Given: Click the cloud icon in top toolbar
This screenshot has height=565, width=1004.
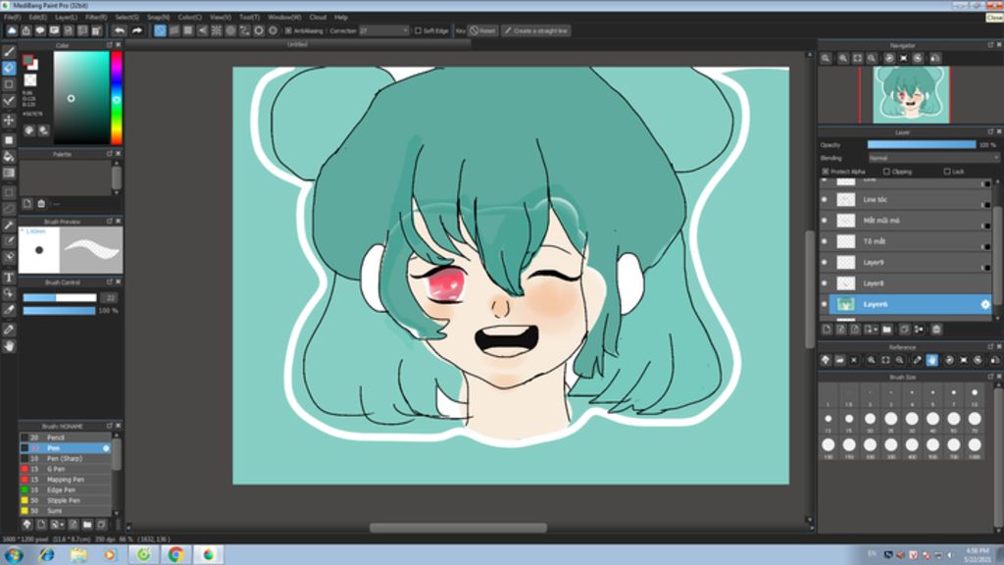Looking at the screenshot, I should (x=12, y=30).
